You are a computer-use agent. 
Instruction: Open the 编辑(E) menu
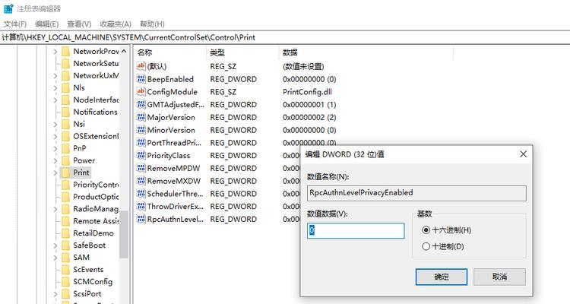46,24
